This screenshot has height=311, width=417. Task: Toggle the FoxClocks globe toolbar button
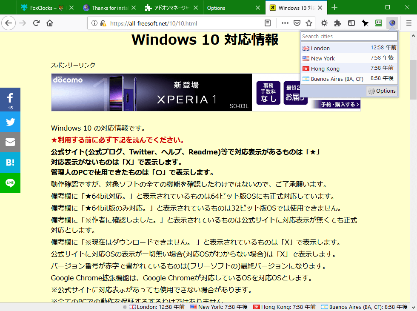point(392,23)
